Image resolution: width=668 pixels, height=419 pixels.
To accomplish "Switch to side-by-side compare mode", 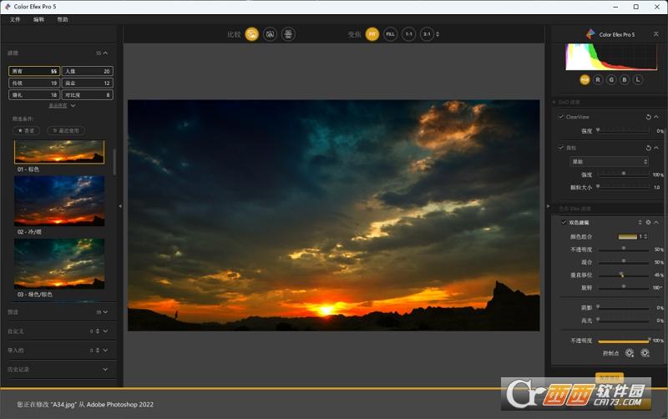I will [288, 34].
